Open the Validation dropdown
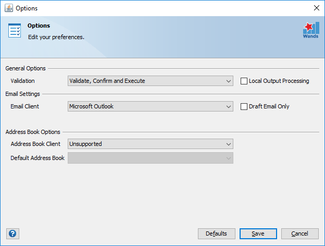325x246 pixels. 150,81
